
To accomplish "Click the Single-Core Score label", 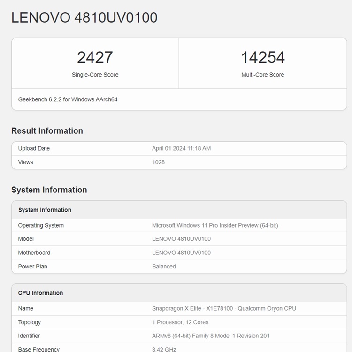I will 95,75.
